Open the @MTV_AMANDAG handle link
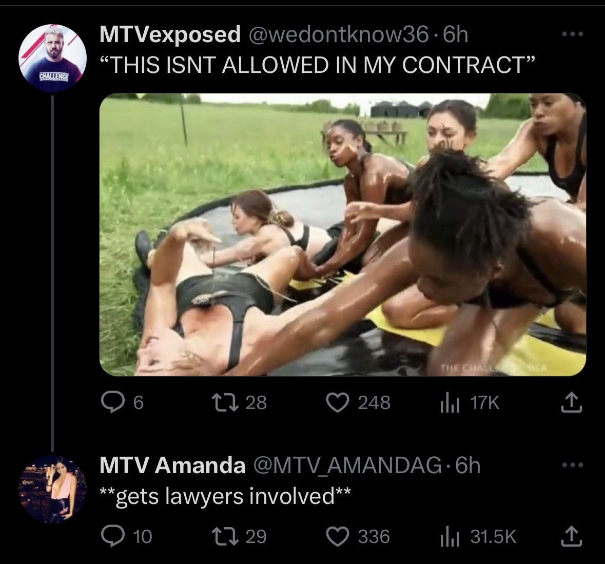The width and height of the screenshot is (605, 564). click(347, 465)
